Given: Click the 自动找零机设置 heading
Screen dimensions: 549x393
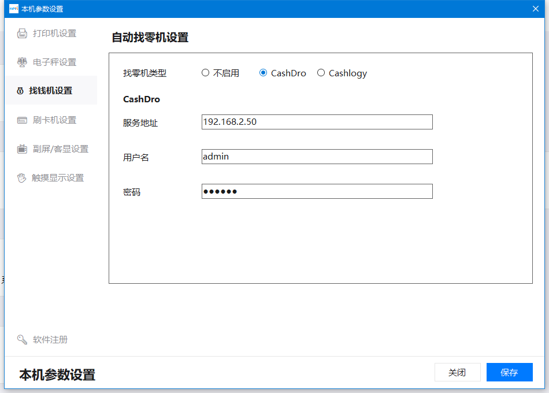Looking at the screenshot, I should click(150, 37).
